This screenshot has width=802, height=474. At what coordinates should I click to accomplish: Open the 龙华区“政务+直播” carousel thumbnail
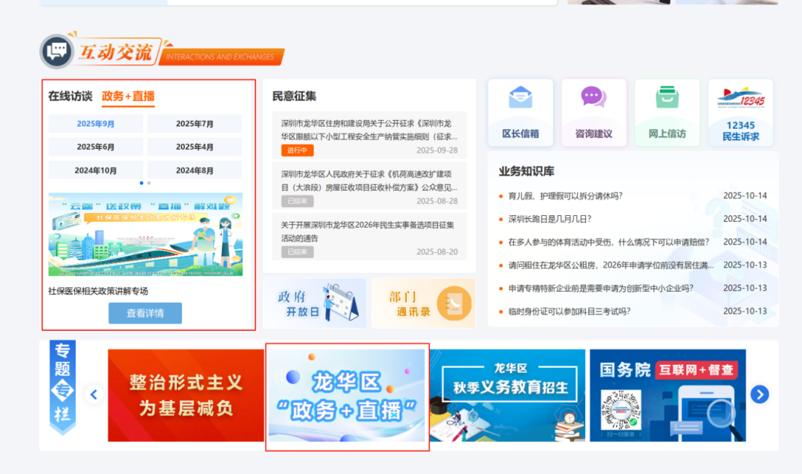pyautogui.click(x=346, y=394)
